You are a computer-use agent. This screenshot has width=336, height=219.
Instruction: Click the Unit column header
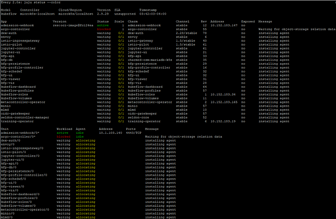click(x=5, y=129)
